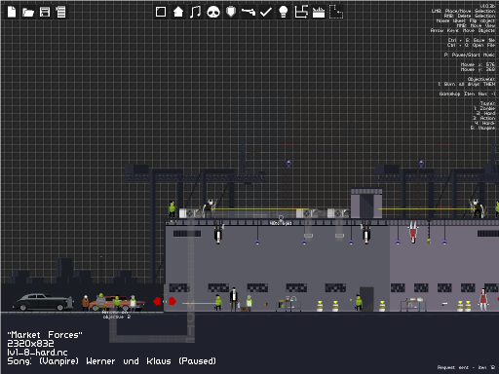Select the panda face character tool
Image resolution: width=499 pixels, height=374 pixels.
pos(213,13)
